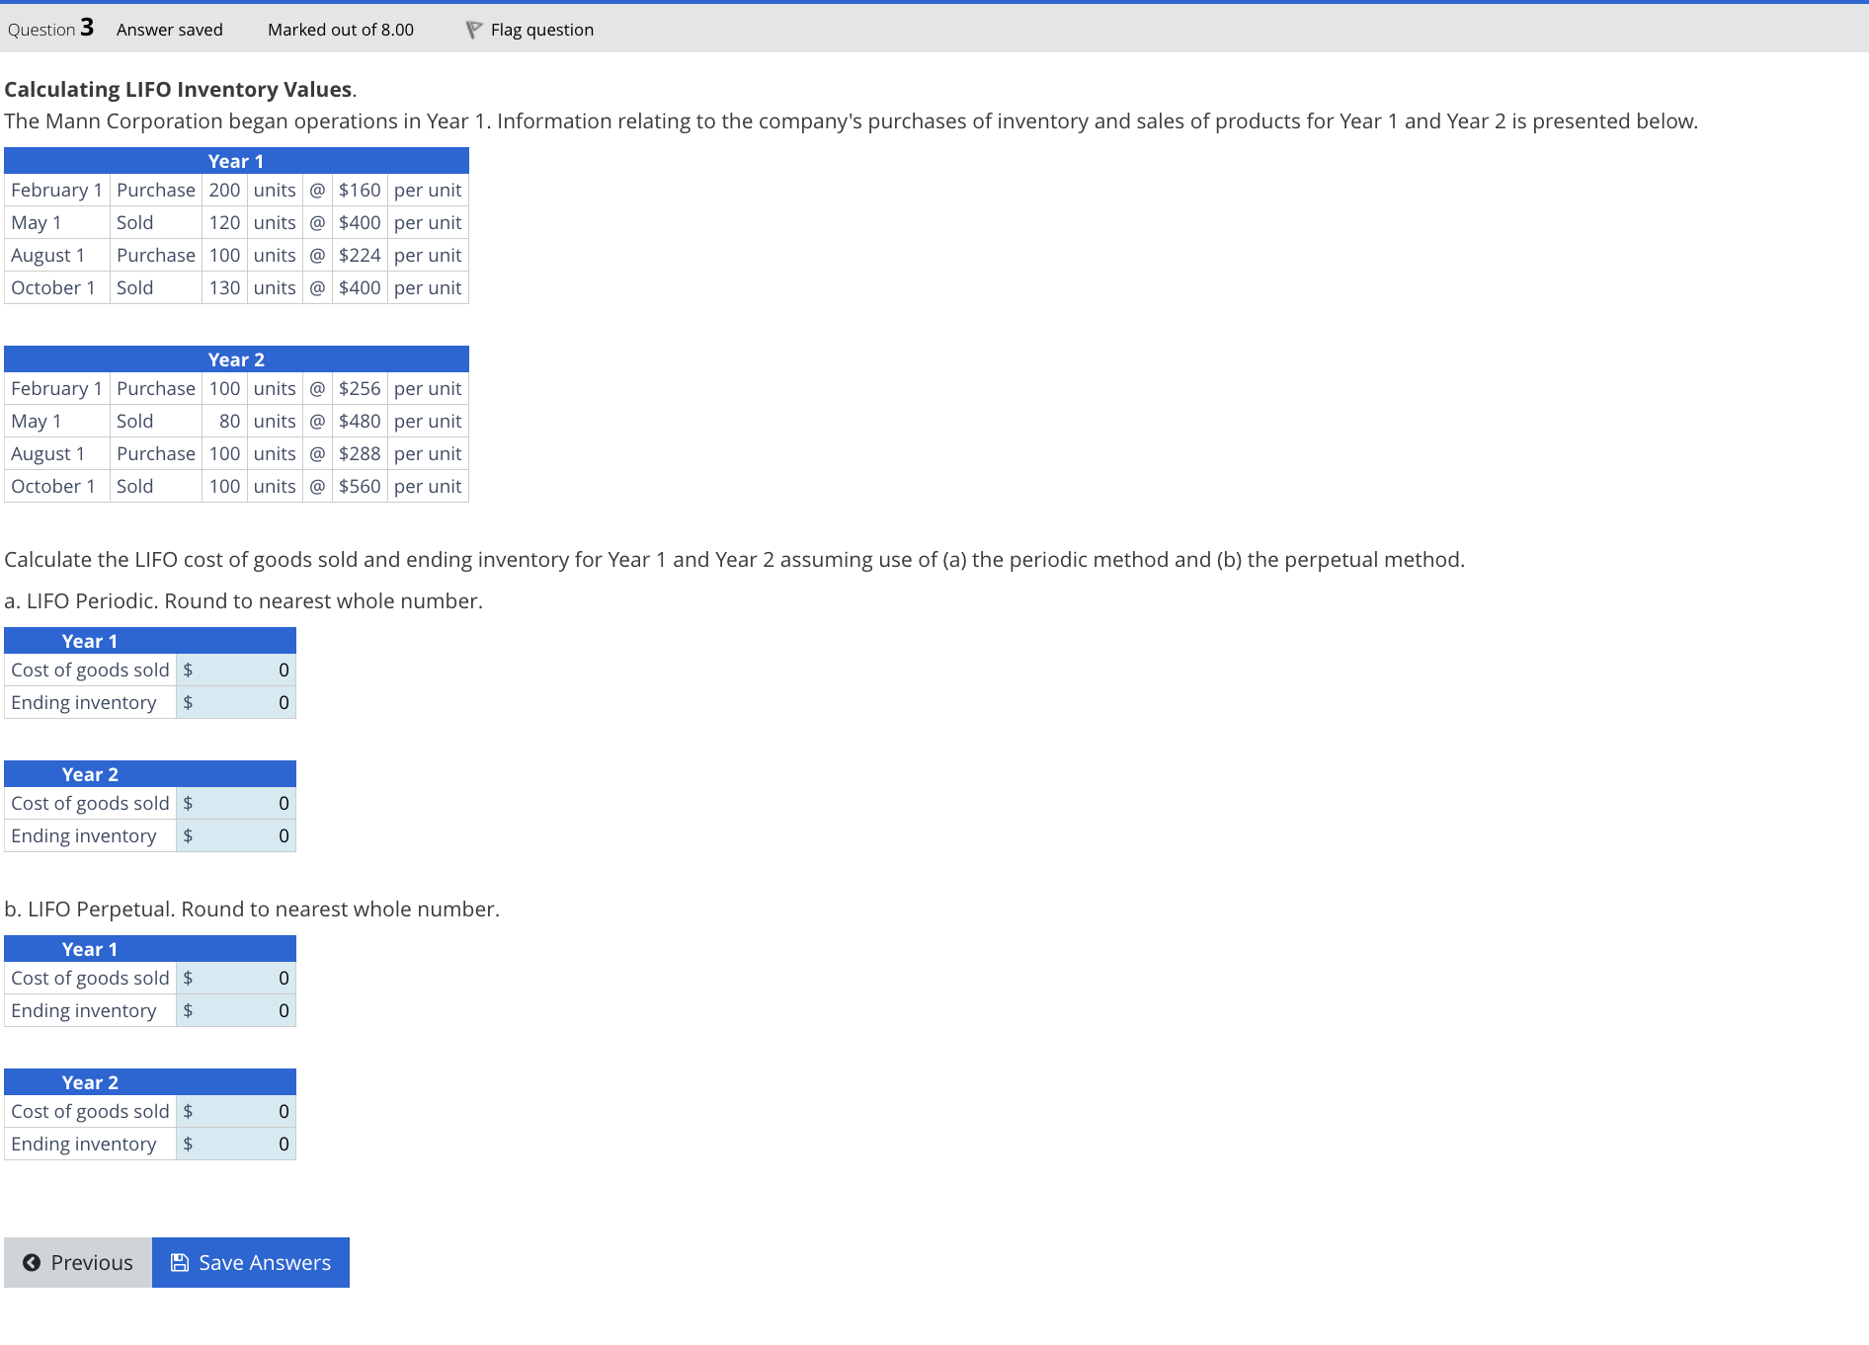Click the Year 2 LIFO Periodic Ending inventory field
The height and width of the screenshot is (1345, 1869).
click(x=235, y=835)
